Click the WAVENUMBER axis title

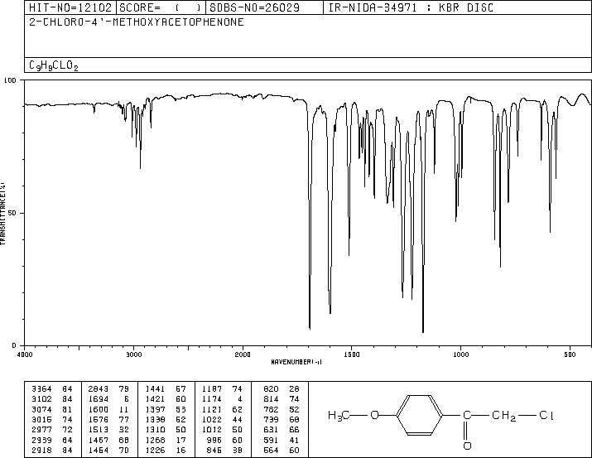(x=296, y=362)
